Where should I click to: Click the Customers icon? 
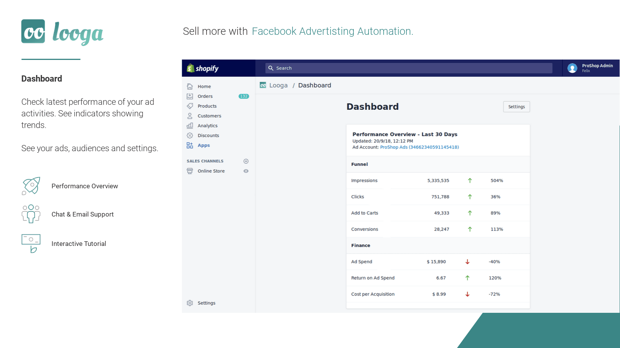189,116
